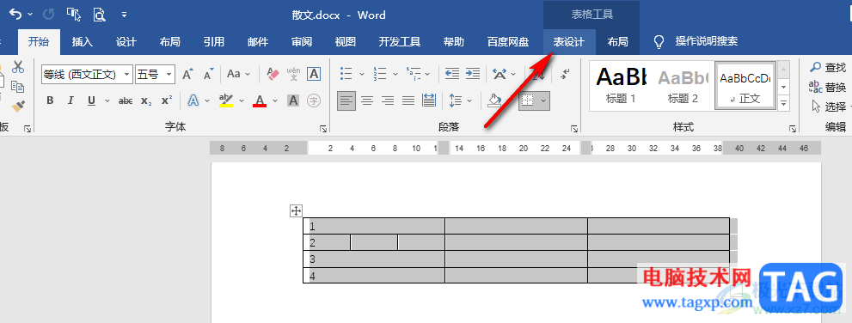Toggle show paragraph marks icon
Image resolution: width=852 pixels, height=323 pixels.
click(x=565, y=74)
